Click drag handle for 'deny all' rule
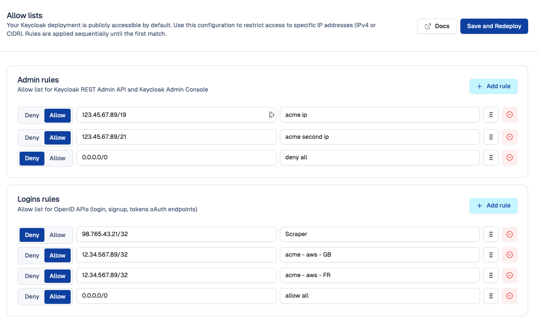This screenshot has width=542, height=321. (x=491, y=158)
